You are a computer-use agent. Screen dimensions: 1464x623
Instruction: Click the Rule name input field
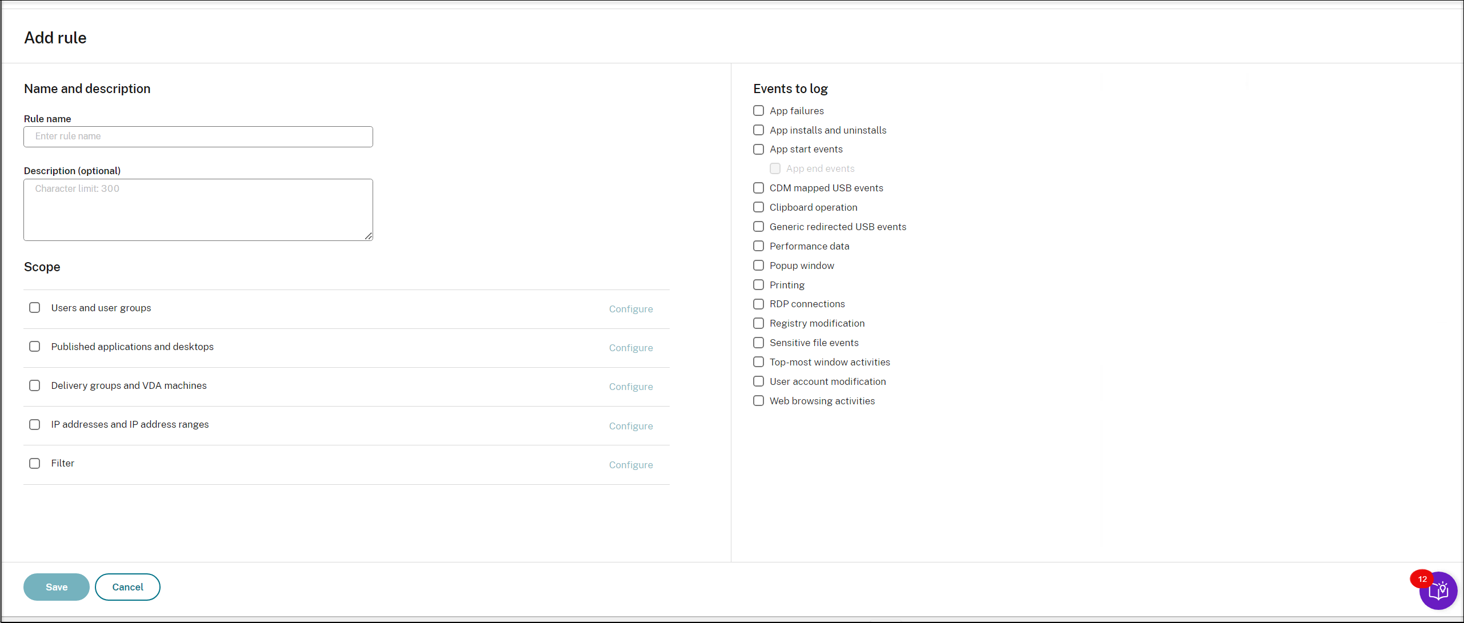tap(198, 136)
